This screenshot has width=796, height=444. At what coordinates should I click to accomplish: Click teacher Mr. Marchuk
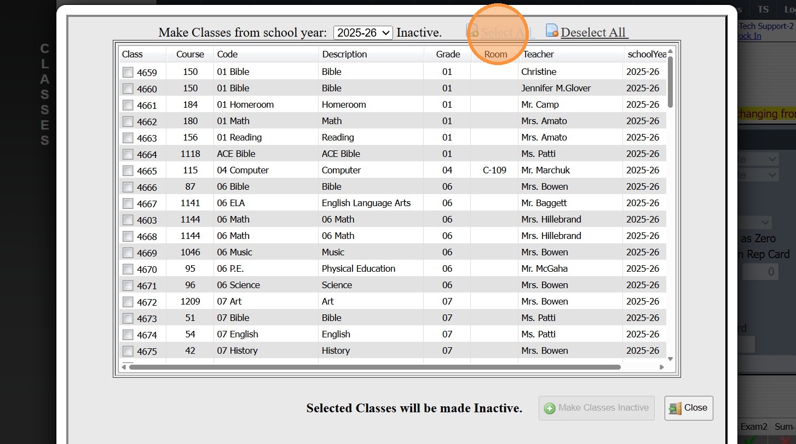click(546, 170)
